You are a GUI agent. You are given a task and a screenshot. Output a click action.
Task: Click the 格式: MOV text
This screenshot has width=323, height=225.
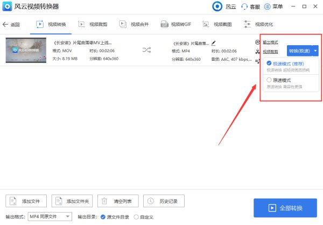(x=62, y=51)
